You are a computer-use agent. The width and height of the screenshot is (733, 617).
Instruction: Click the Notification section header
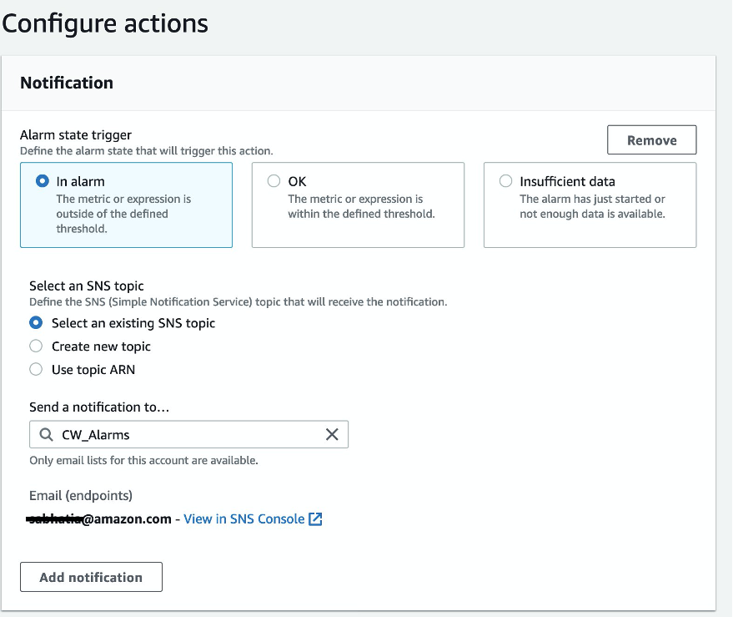click(x=66, y=83)
